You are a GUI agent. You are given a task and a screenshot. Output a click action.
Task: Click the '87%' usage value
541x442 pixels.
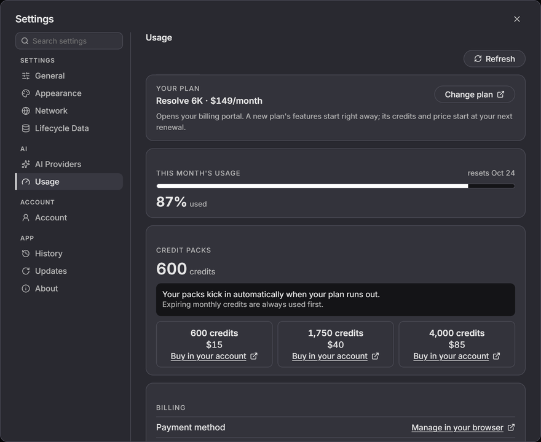[171, 202]
